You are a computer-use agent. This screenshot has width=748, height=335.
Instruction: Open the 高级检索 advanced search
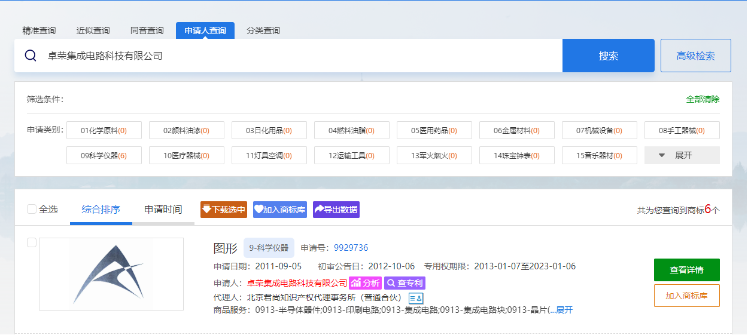(695, 56)
